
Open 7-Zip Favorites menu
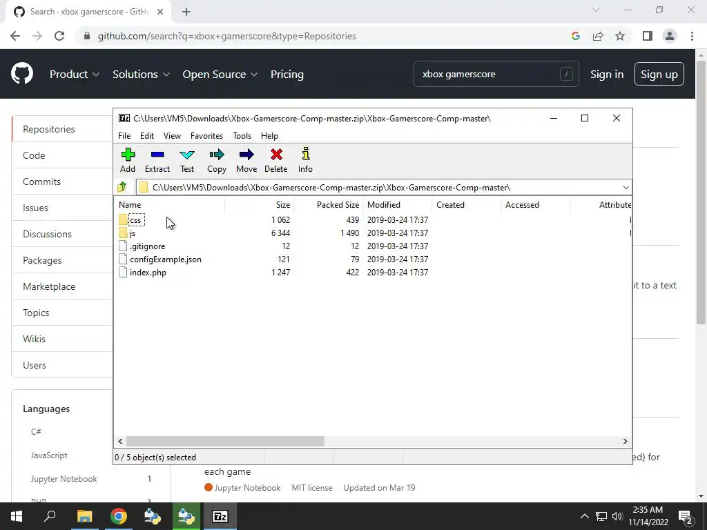[206, 136]
